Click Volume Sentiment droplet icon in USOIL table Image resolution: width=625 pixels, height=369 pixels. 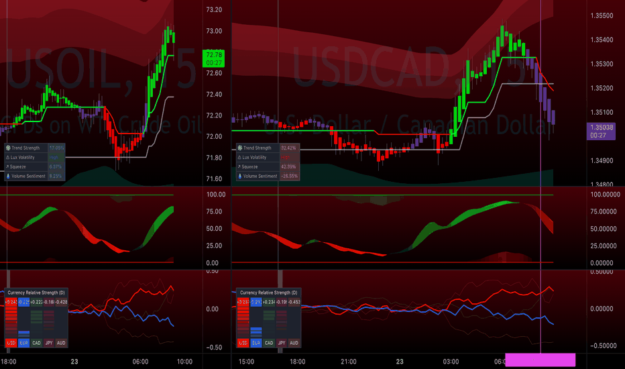tap(8, 176)
